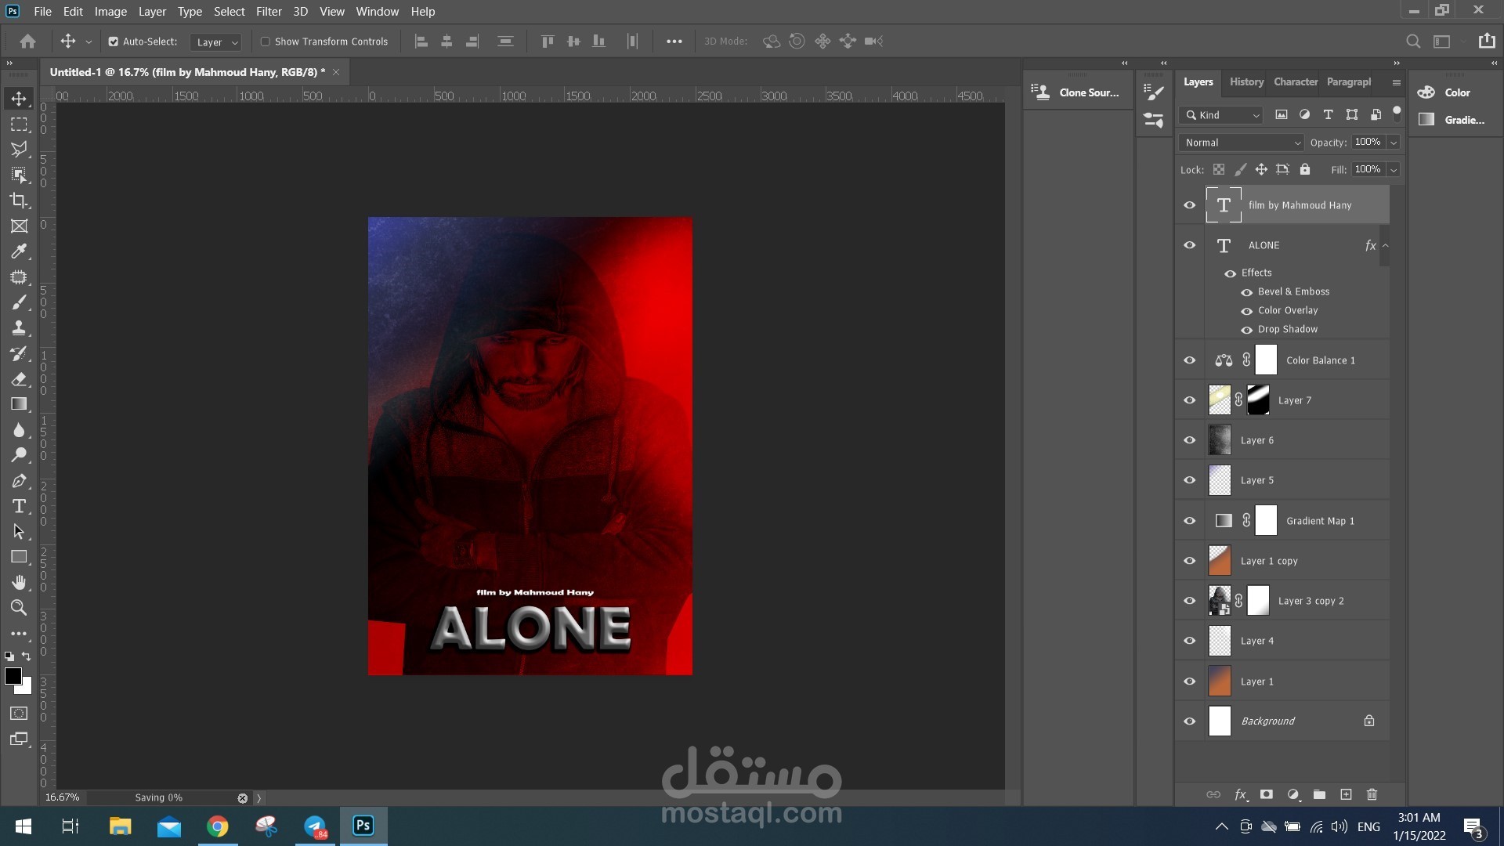
Task: Toggle the Auto-Select checkbox
Action: pos(114,42)
